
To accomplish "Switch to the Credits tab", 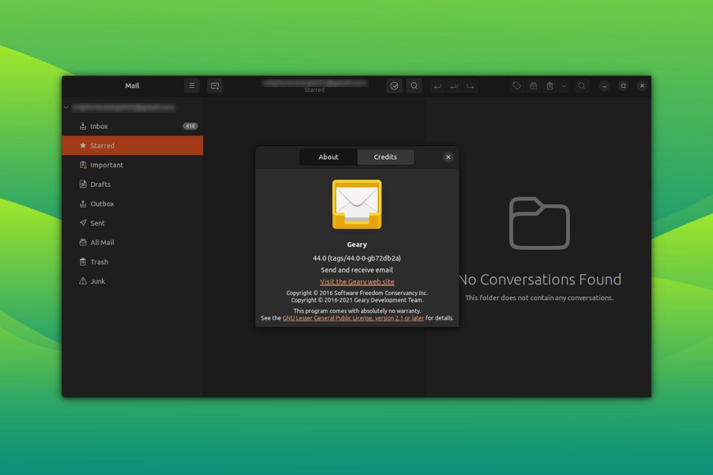I will click(x=385, y=157).
